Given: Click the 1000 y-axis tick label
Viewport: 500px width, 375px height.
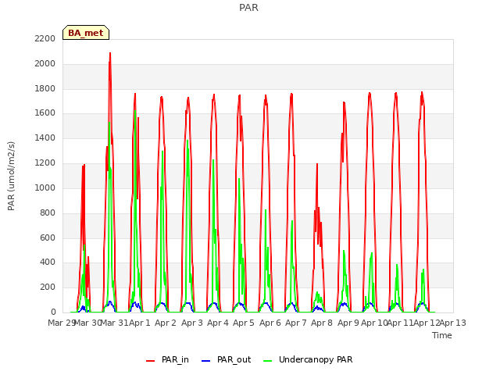Looking at the screenshot, I should [45, 187].
